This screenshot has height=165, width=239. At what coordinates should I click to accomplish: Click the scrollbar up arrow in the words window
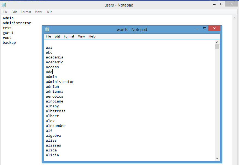[217, 42]
